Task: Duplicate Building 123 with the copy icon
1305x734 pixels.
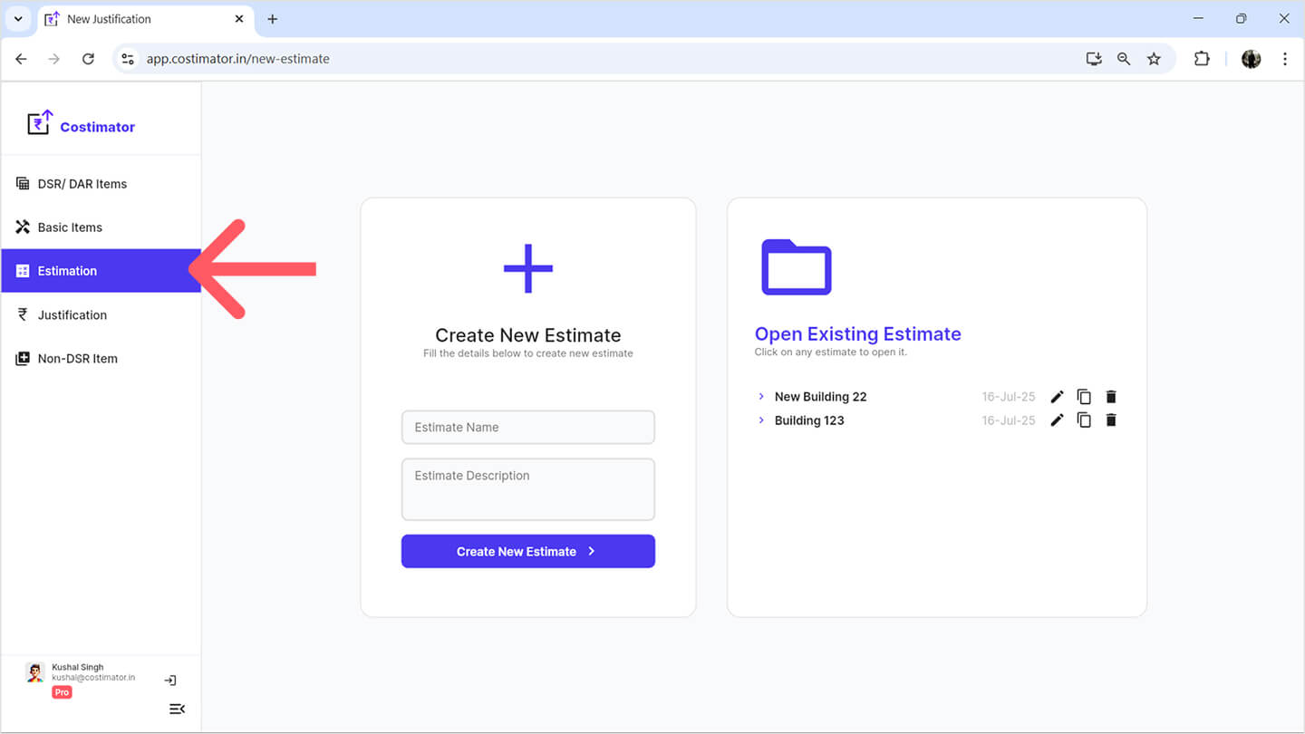Action: tap(1084, 420)
